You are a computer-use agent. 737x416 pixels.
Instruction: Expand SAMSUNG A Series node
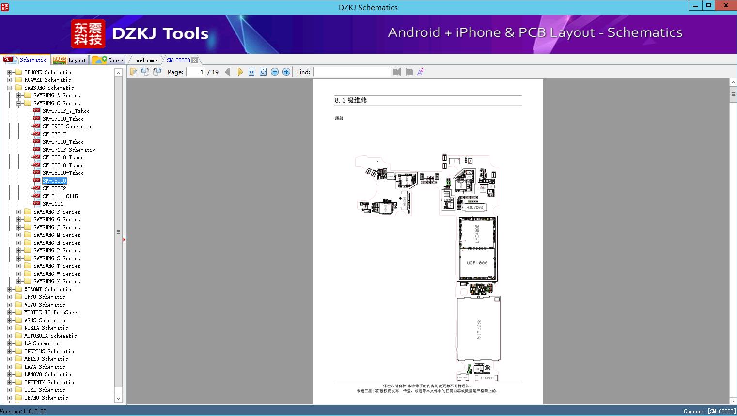click(18, 95)
